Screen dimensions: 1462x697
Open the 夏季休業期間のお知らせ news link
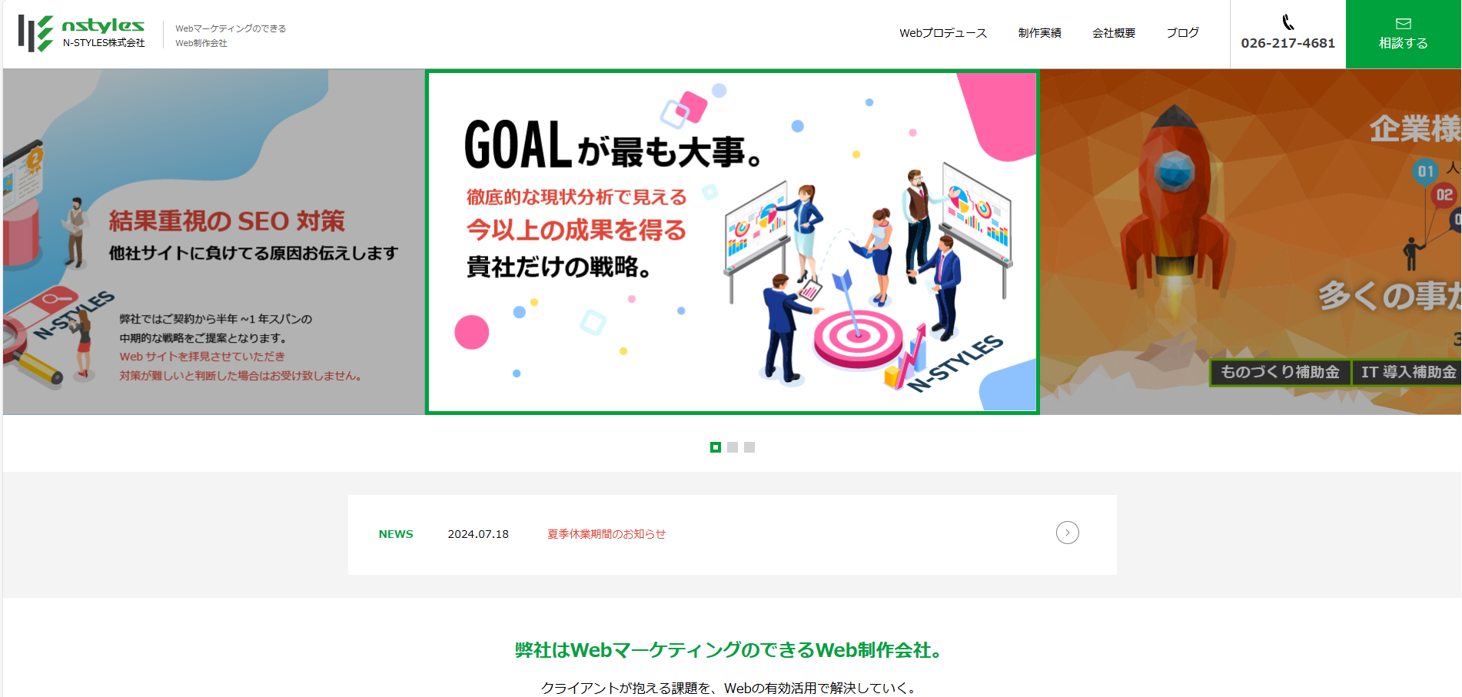(606, 534)
